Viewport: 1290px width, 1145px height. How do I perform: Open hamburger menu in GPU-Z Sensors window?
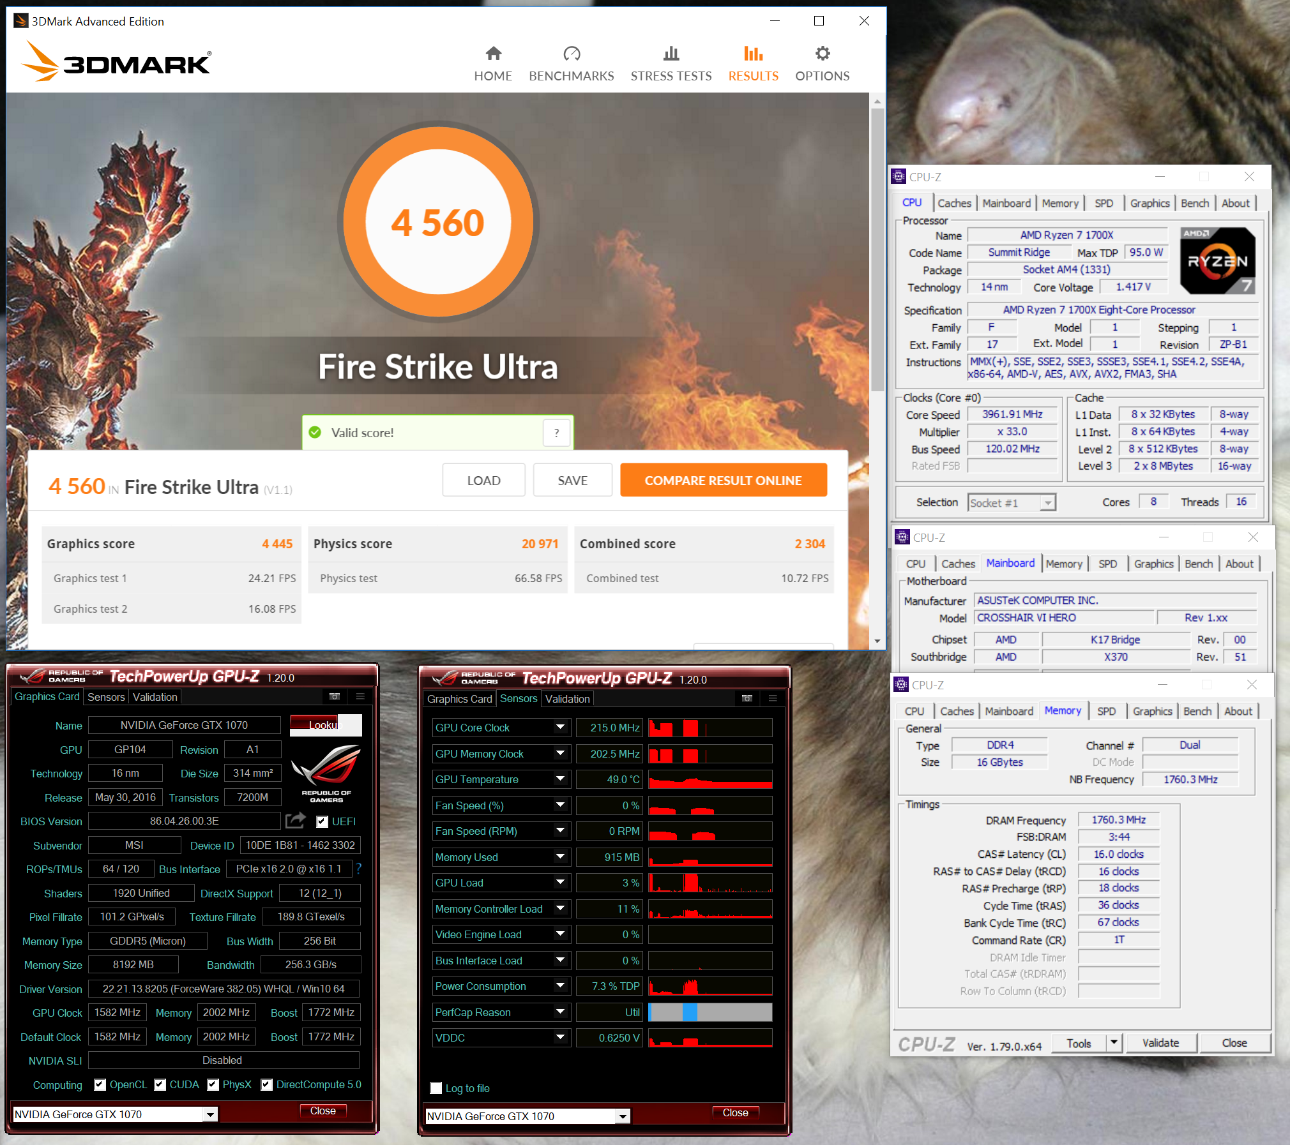(x=773, y=698)
